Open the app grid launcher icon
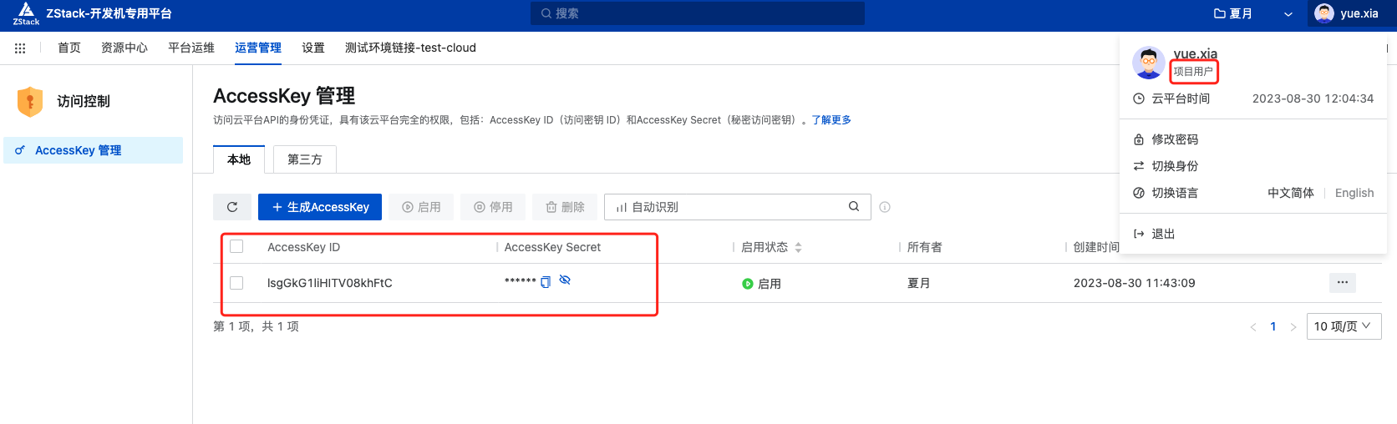The image size is (1397, 424). click(20, 48)
